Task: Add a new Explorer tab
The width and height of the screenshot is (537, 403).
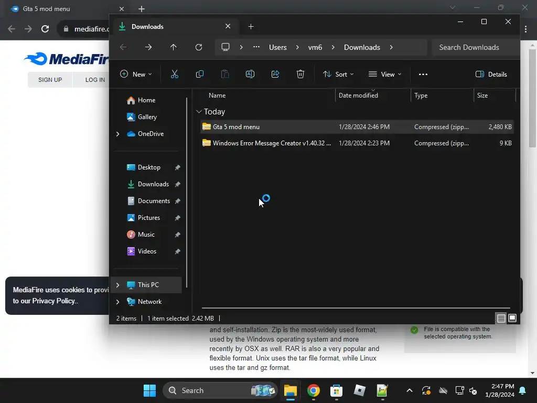Action: (x=251, y=27)
